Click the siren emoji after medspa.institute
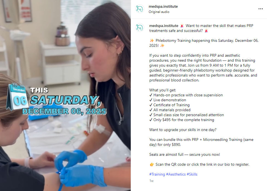Viewport: 267px width, 191px height. click(x=182, y=26)
